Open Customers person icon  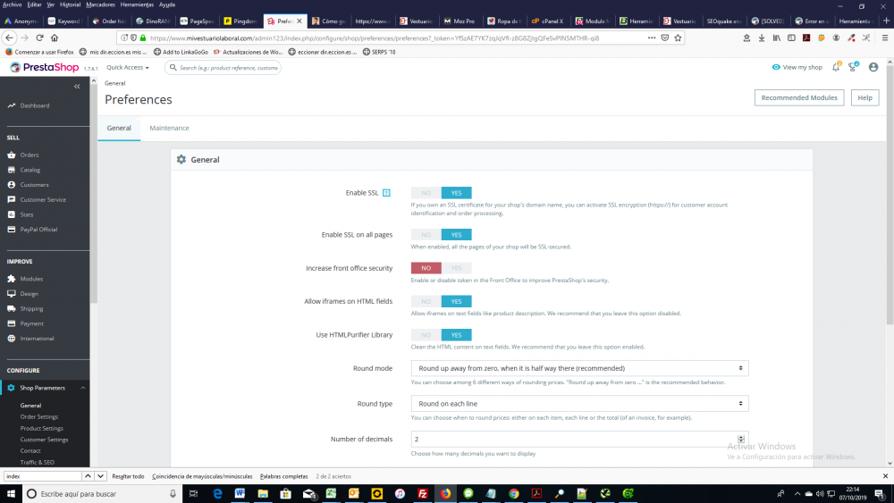point(12,185)
